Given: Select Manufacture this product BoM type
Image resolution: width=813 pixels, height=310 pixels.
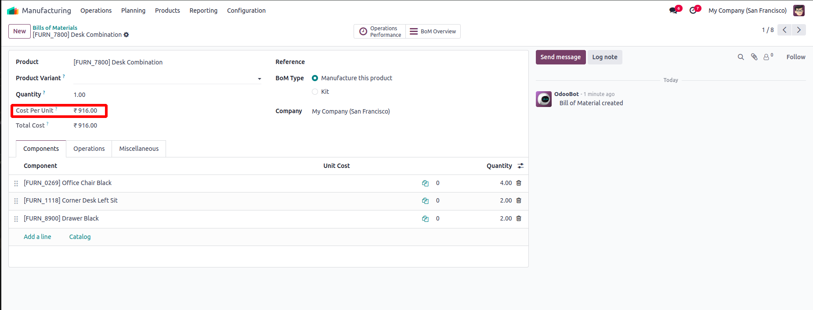Looking at the screenshot, I should pyautogui.click(x=315, y=78).
